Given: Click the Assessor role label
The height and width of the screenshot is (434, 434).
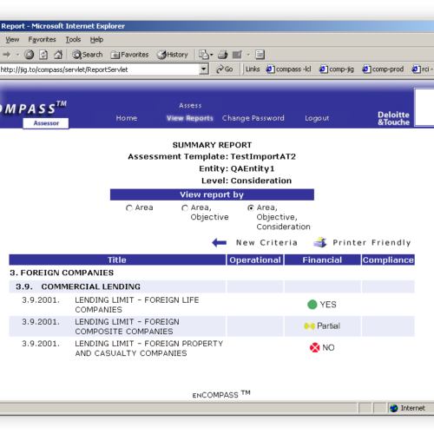Looking at the screenshot, I should coord(46,123).
